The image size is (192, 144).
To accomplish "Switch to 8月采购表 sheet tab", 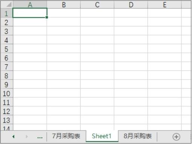I will [x=138, y=136].
